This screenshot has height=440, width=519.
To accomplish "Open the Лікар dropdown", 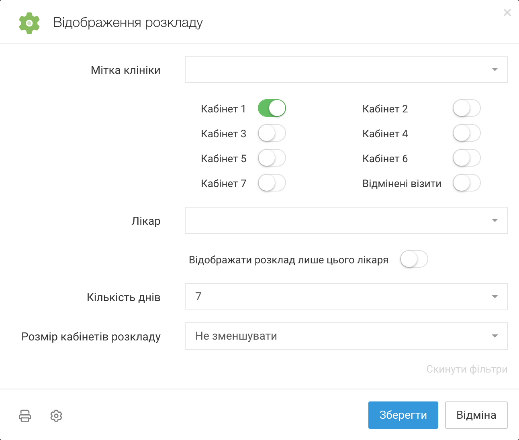I will 346,220.
